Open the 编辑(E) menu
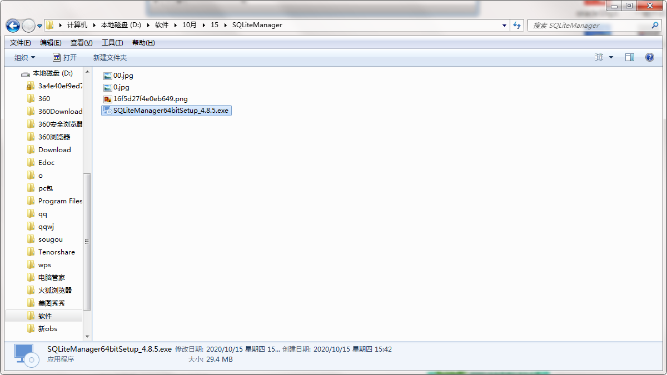This screenshot has height=375, width=667. [51, 43]
